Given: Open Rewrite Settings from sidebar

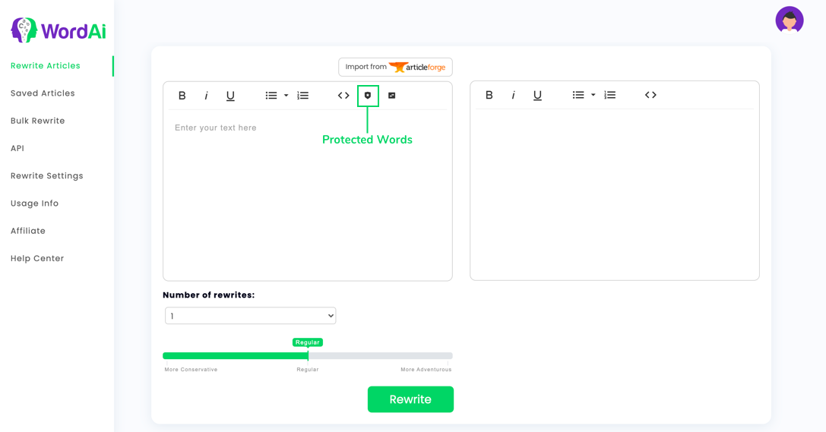Looking at the screenshot, I should click(x=47, y=175).
